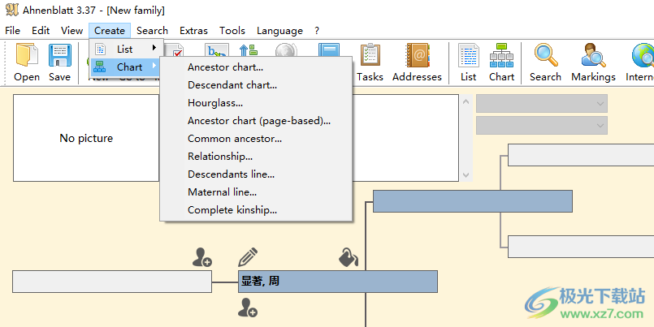Click scroll up arrow of details panel
The width and height of the screenshot is (654, 327).
(466, 101)
